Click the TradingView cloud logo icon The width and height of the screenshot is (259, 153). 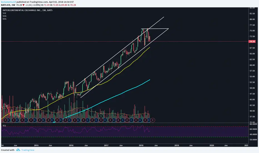pos(18,150)
